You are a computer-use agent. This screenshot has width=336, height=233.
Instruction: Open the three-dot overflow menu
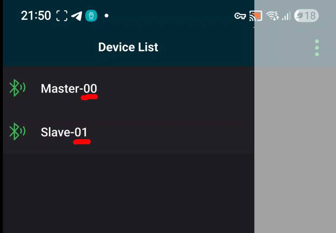317,48
